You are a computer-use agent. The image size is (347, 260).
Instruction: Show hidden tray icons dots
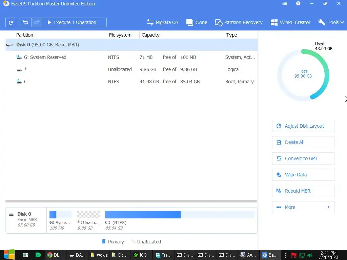coord(285,255)
